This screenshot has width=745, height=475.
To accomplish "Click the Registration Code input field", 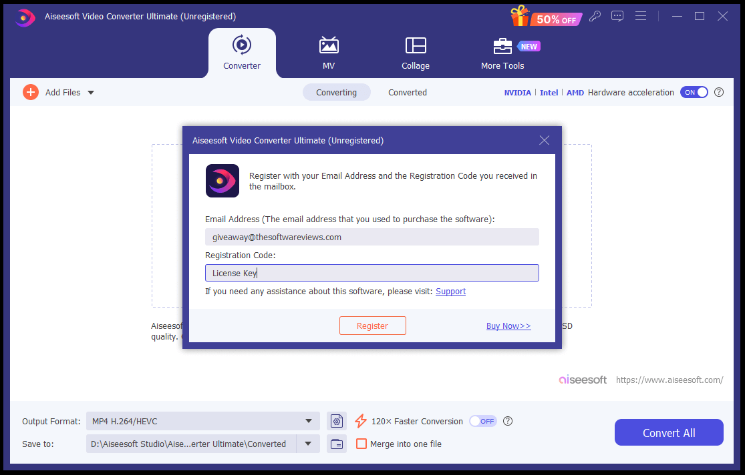I will click(x=372, y=273).
